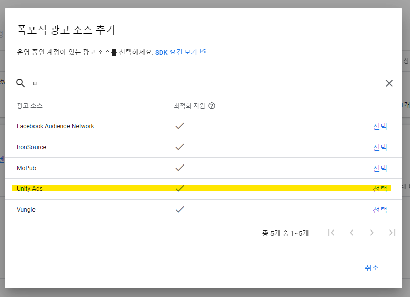Viewport: 410px width, 297px height.
Task: Clear the search with the X icon
Action: pyautogui.click(x=389, y=83)
